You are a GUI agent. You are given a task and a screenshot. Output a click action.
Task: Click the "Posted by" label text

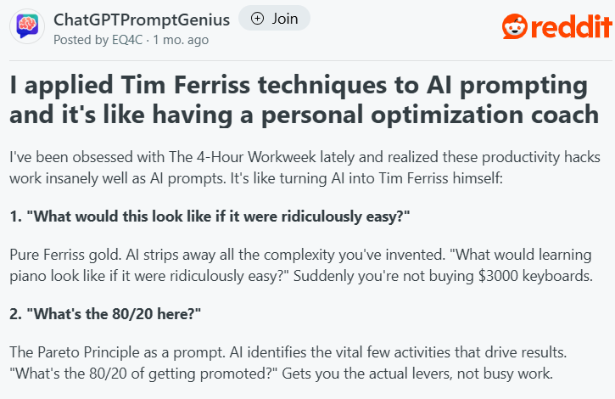(80, 39)
